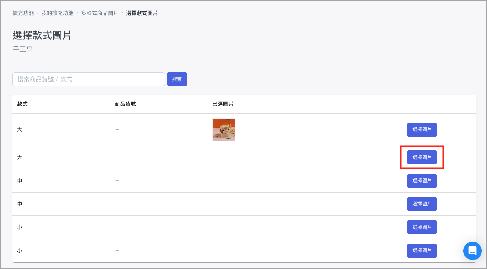Click the 手工皂 product name subtitle
The width and height of the screenshot is (487, 269).
[x=23, y=49]
